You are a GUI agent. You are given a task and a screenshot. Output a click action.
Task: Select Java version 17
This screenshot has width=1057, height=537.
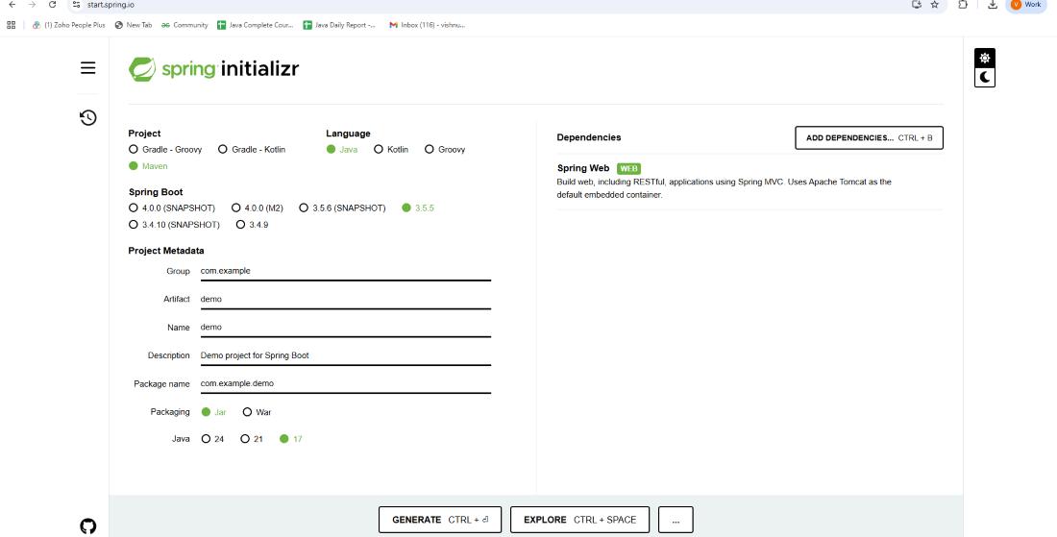(x=290, y=439)
